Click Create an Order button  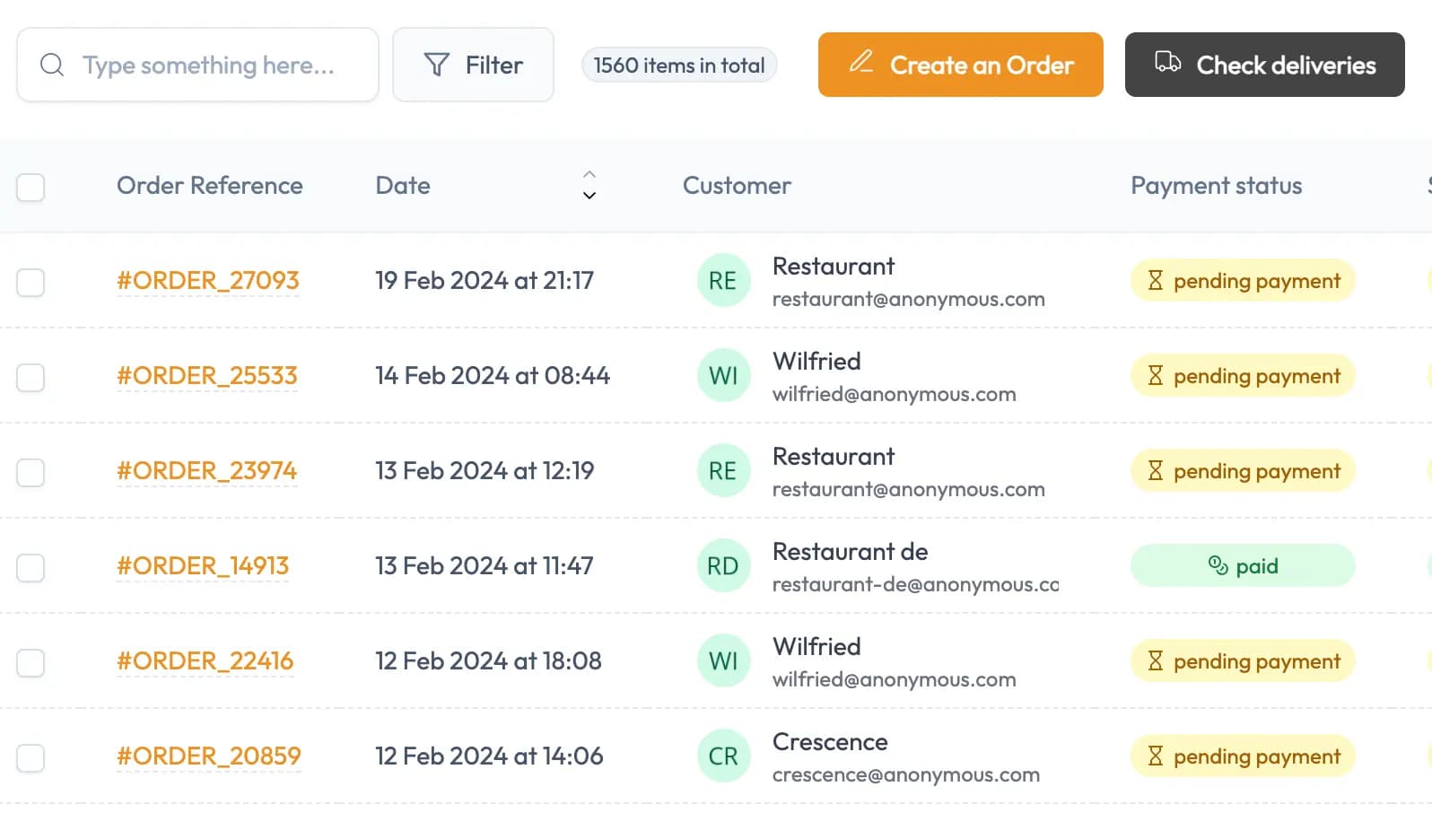tap(960, 65)
